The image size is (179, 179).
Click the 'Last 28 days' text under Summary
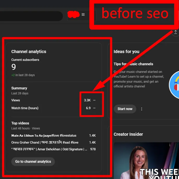(x=20, y=93)
